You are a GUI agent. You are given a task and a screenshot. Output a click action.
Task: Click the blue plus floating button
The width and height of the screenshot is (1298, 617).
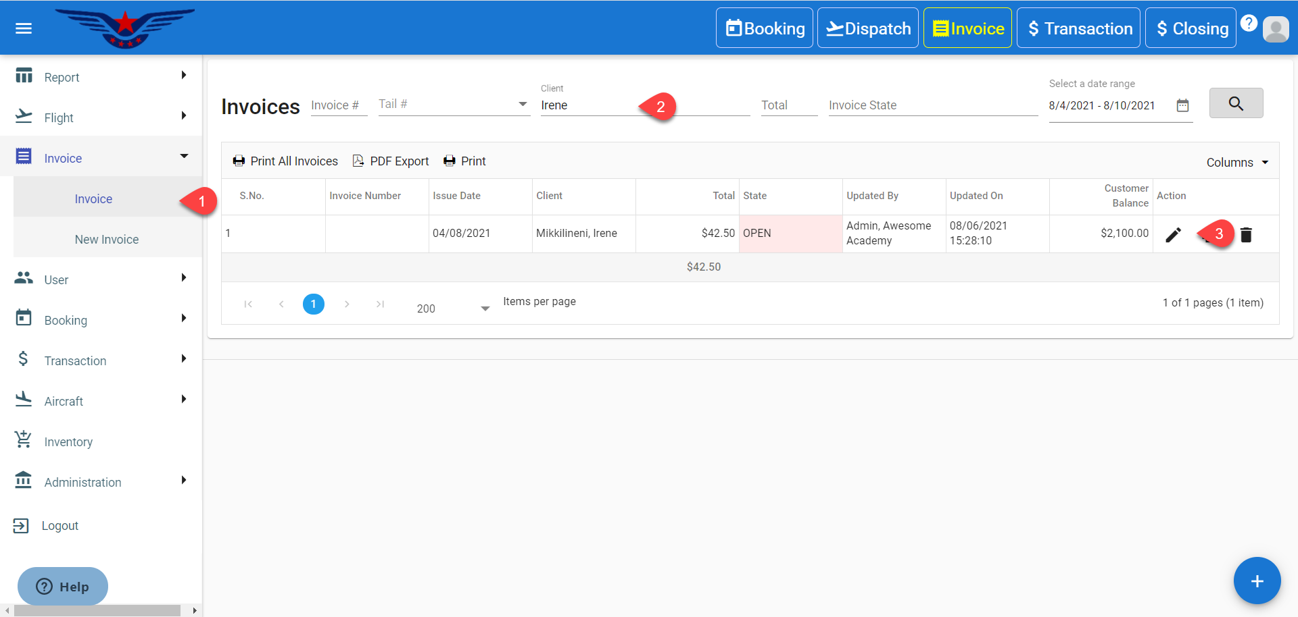[1256, 581]
